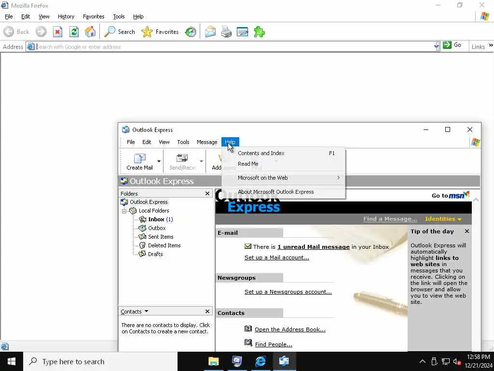Open the Sent Items folder
The height and width of the screenshot is (371, 494).
160,237
